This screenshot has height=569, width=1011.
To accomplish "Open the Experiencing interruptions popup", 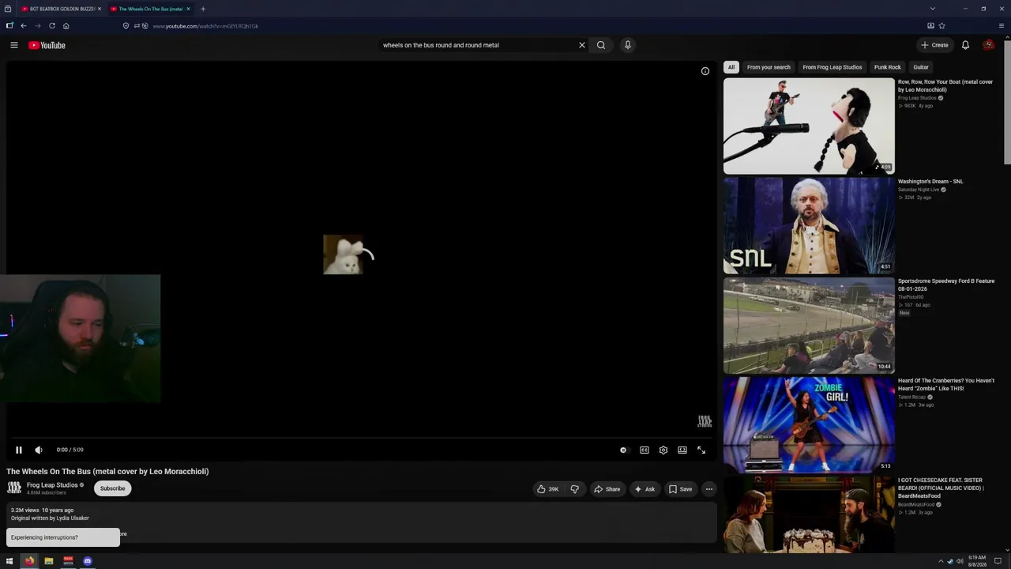I will click(x=63, y=537).
